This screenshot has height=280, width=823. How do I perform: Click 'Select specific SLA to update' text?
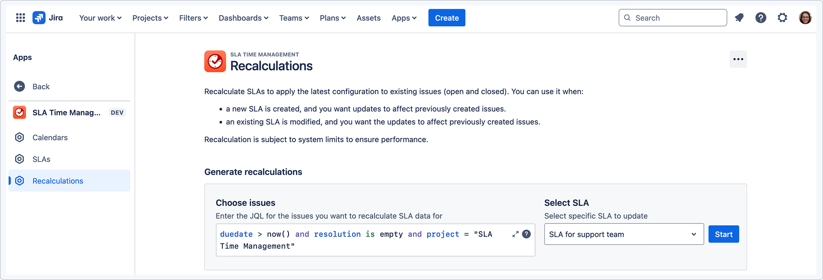click(596, 216)
